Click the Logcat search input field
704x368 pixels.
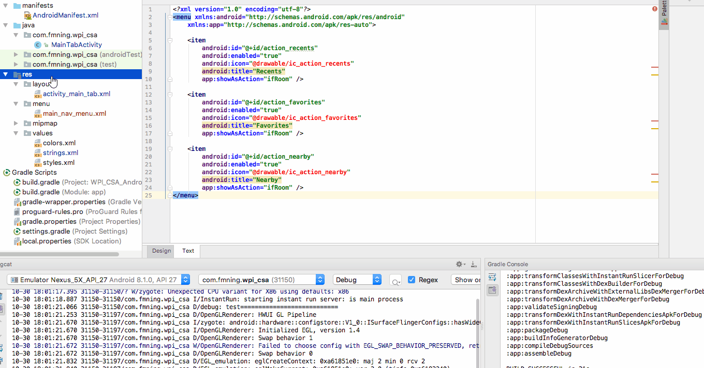tap(396, 280)
